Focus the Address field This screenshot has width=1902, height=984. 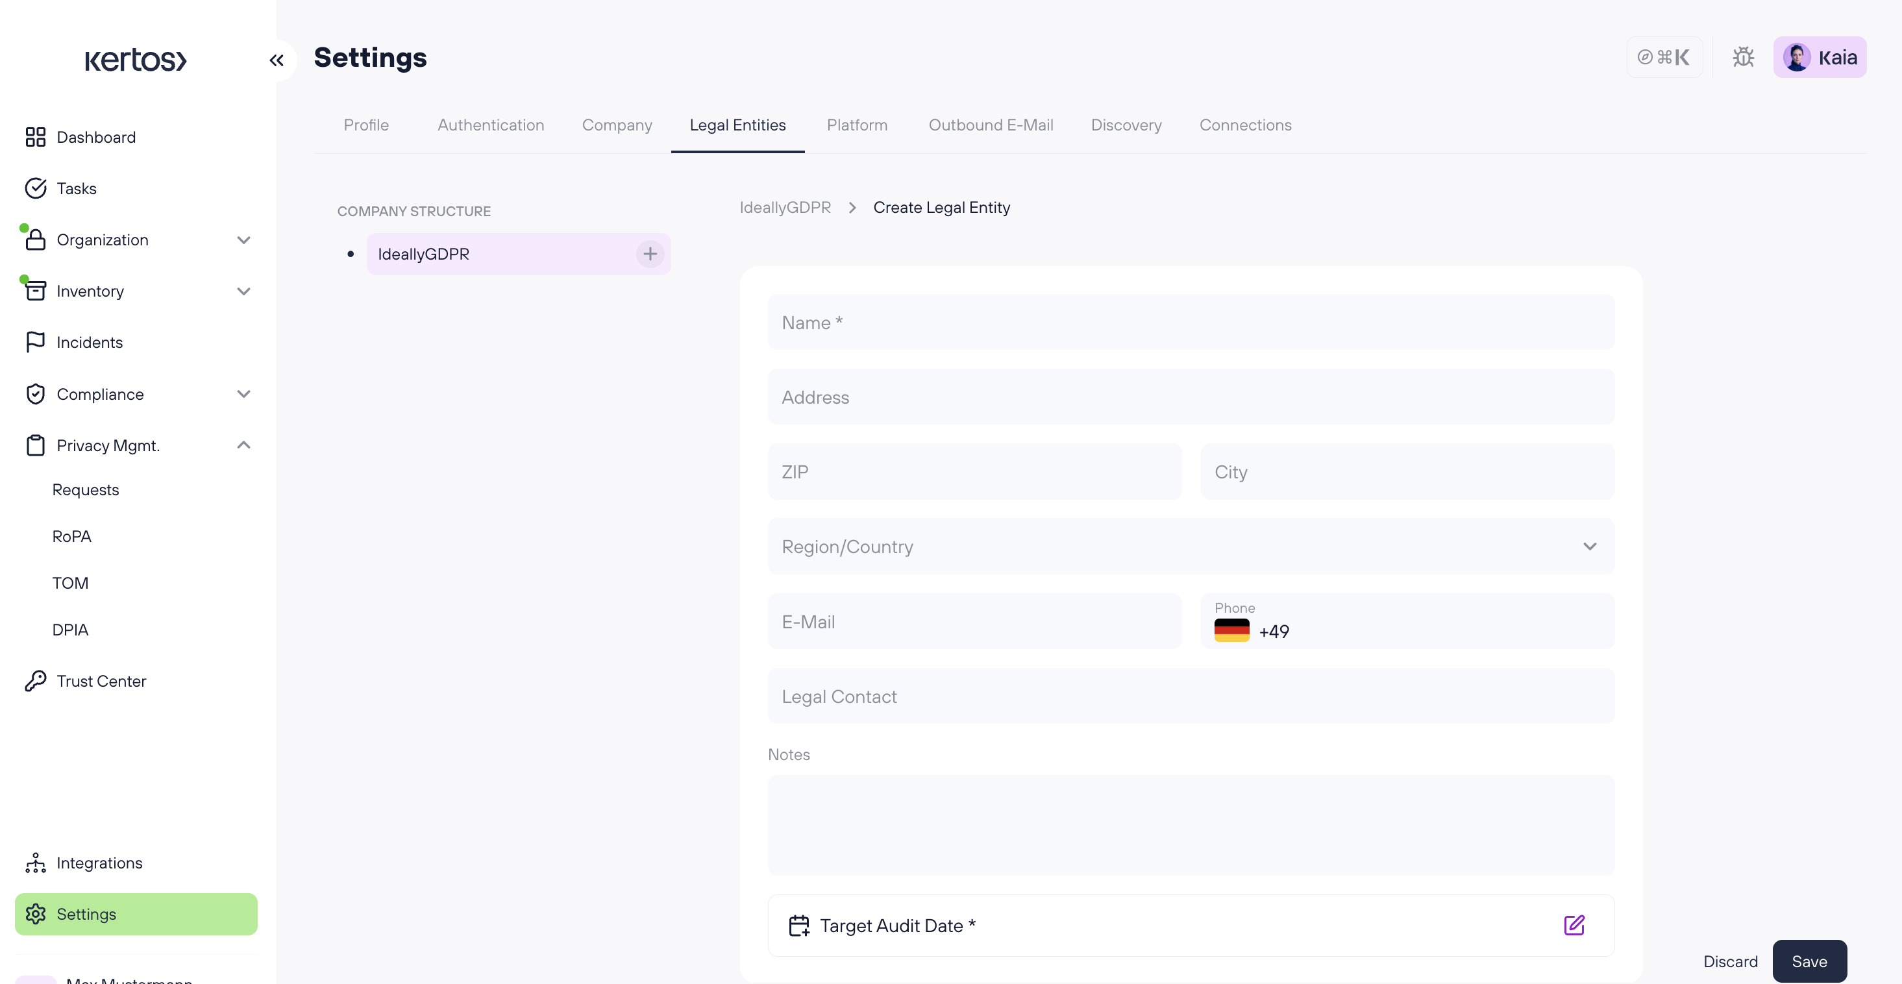click(x=1191, y=397)
